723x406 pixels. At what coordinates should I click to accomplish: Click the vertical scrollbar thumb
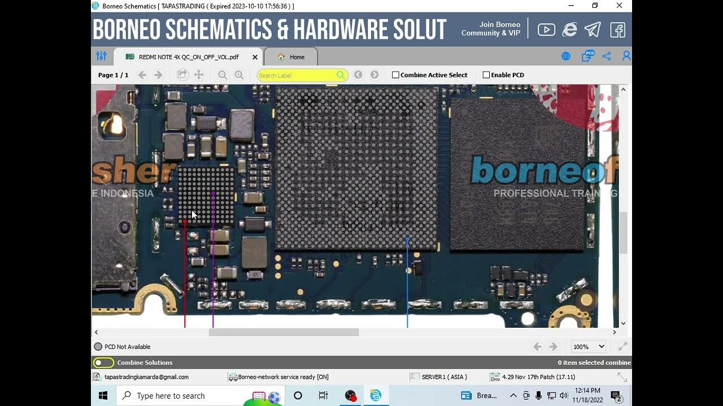pyautogui.click(x=623, y=233)
